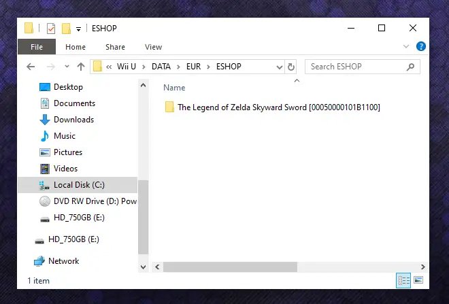Navigate to DATA in breadcrumb
This screenshot has width=449, height=304.
tap(161, 67)
